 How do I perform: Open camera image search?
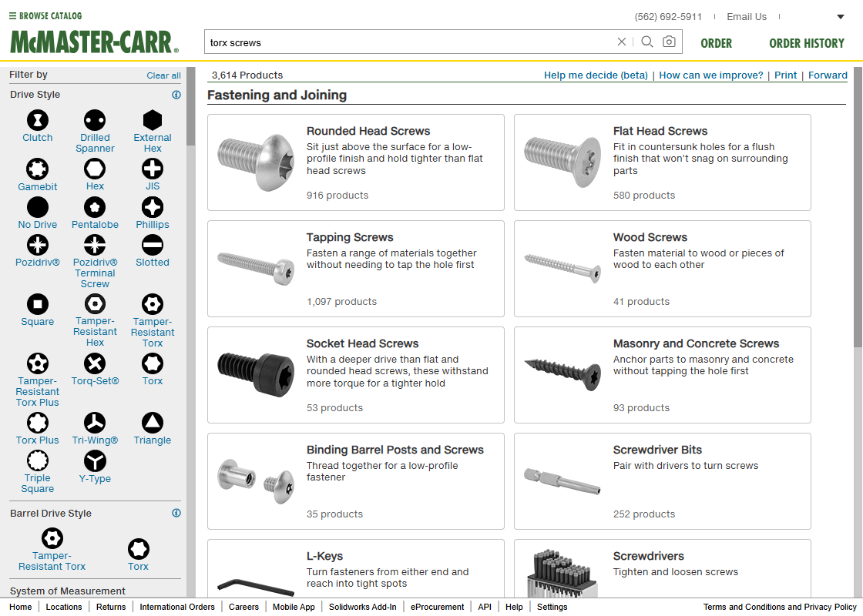(669, 42)
